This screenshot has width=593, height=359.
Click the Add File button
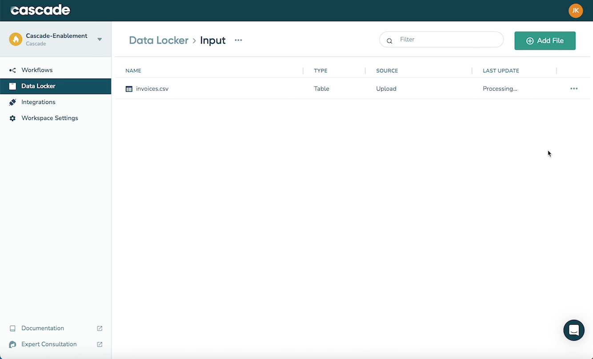(x=545, y=40)
